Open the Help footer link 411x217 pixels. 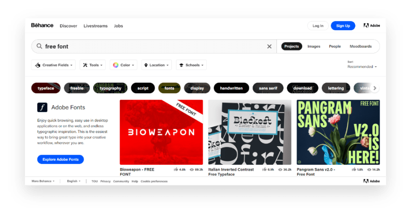pyautogui.click(x=135, y=181)
